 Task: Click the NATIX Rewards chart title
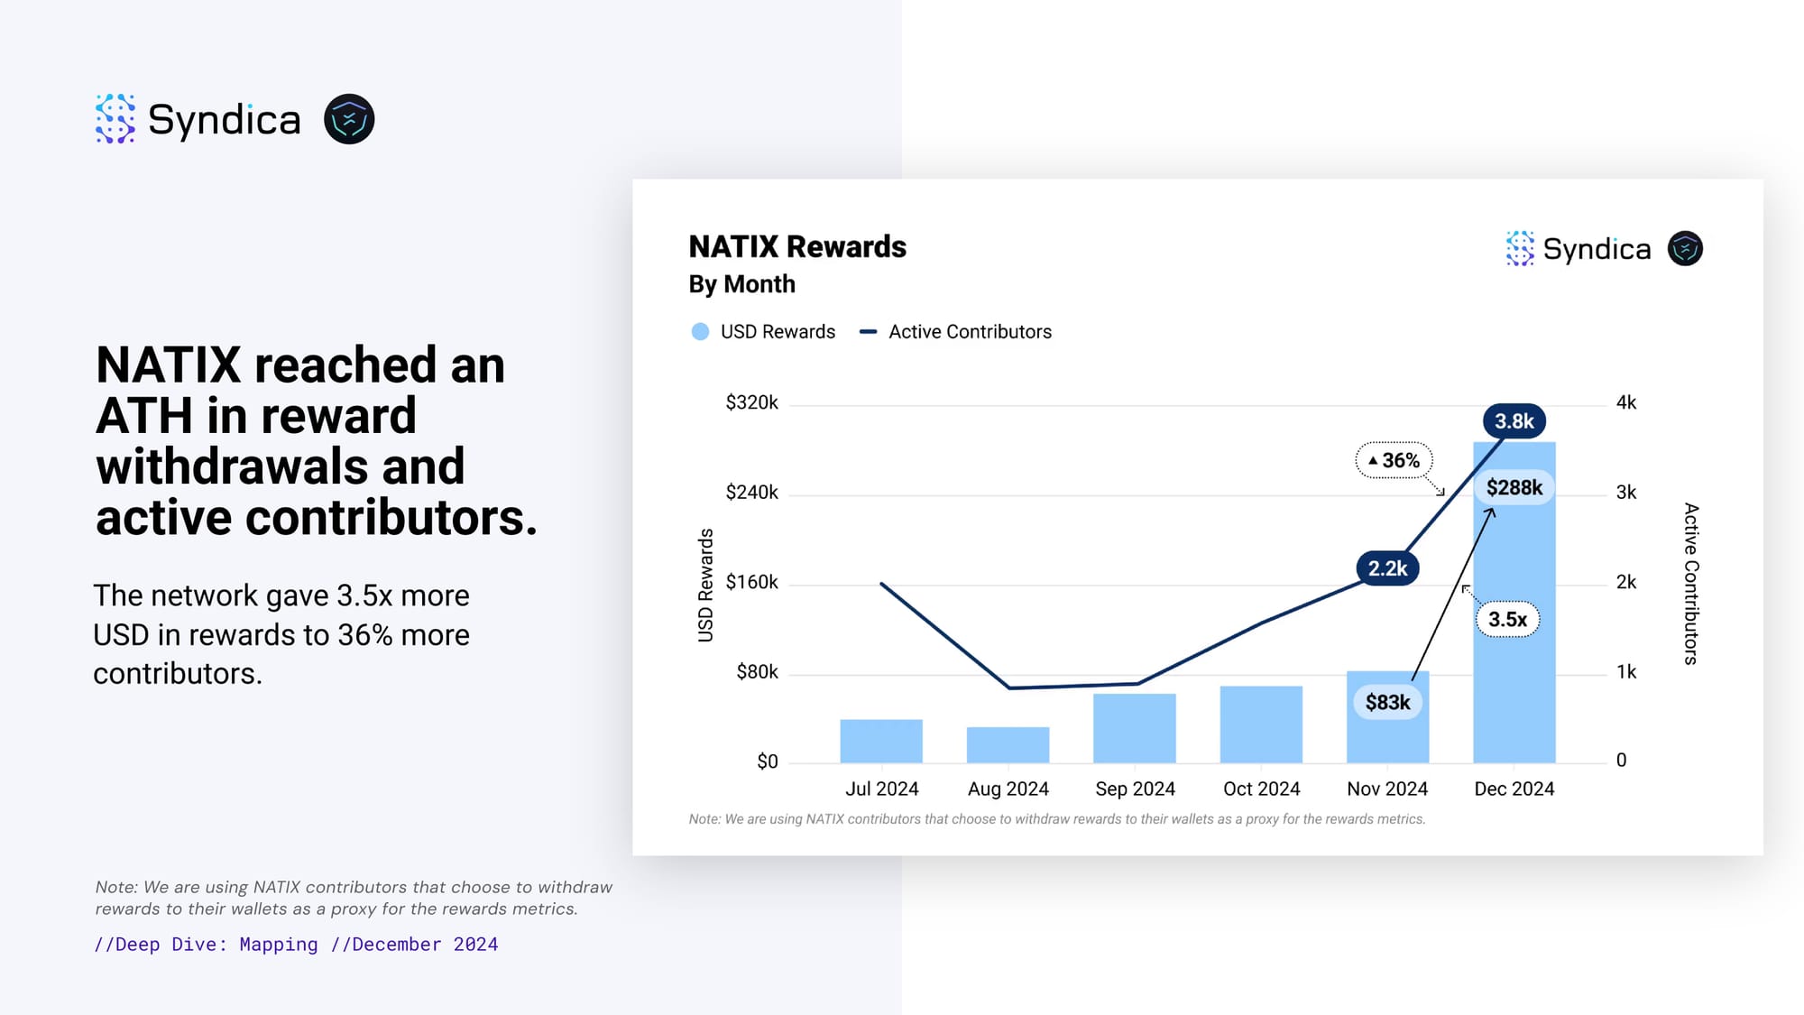point(797,246)
